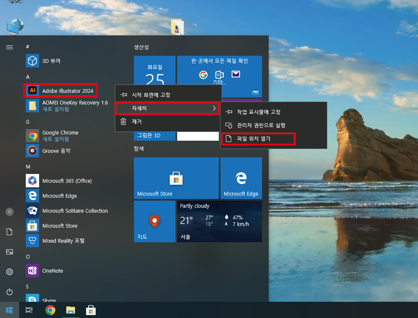Viewport: 418px width, 318px height.
Task: Open Microsoft Store from the taskbar
Action: 91,310
